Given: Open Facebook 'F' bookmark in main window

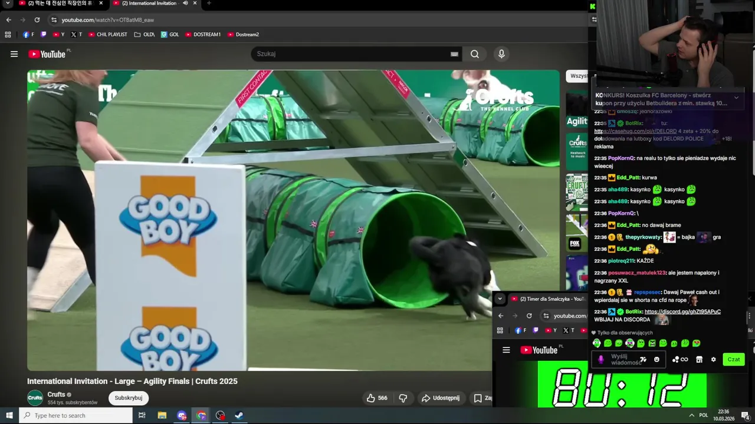Looking at the screenshot, I should pyautogui.click(x=28, y=34).
